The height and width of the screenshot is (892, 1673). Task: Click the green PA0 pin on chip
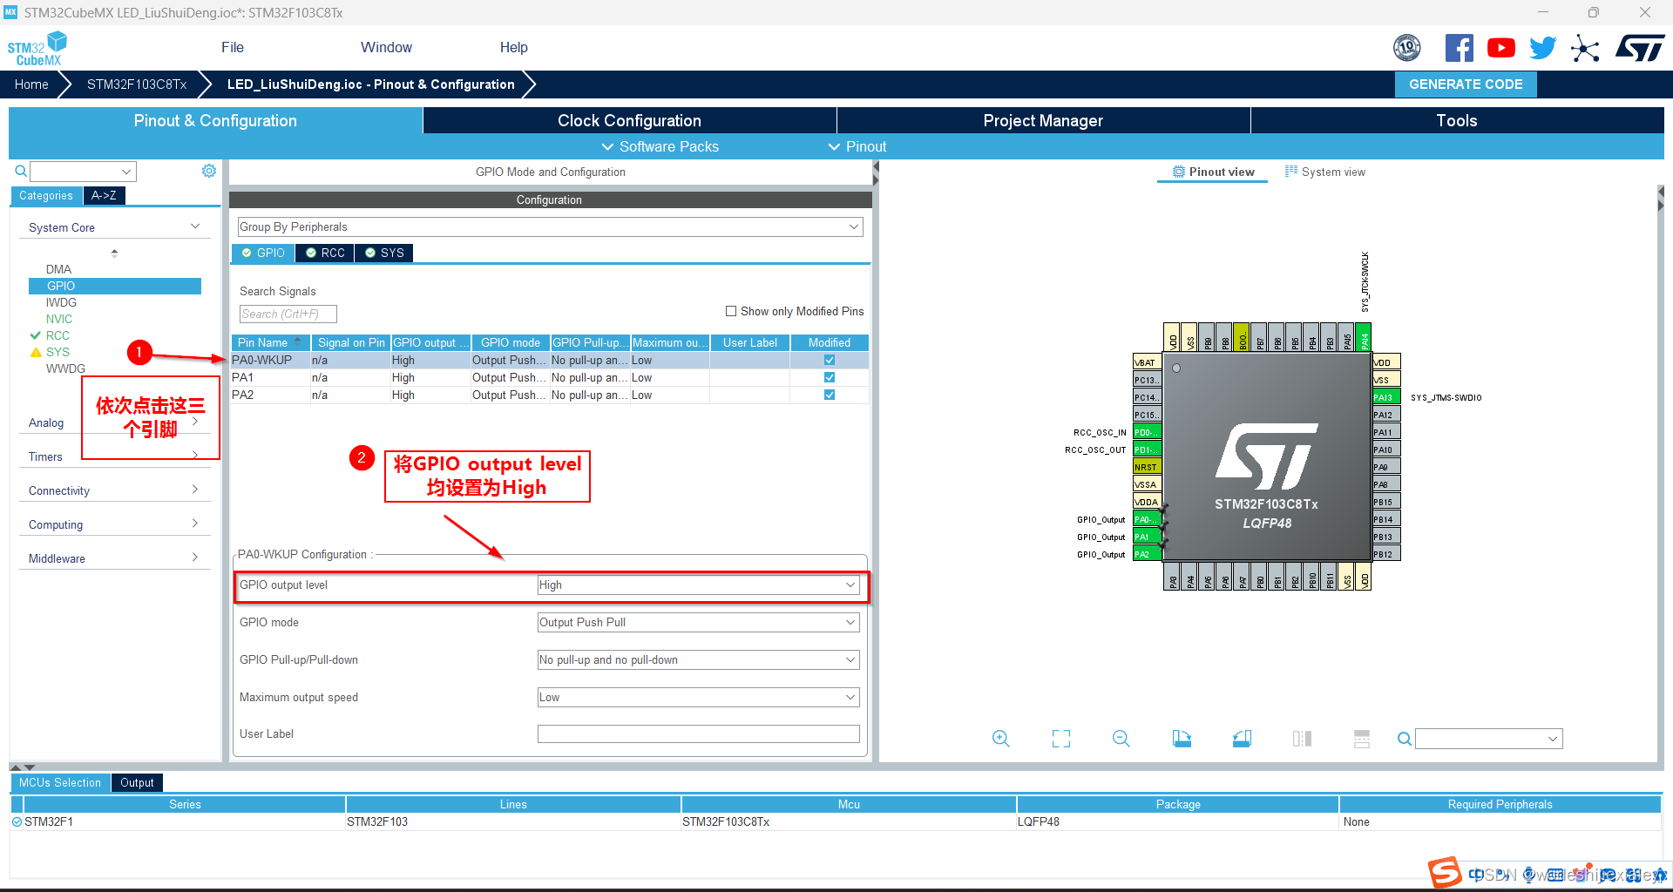1146,519
